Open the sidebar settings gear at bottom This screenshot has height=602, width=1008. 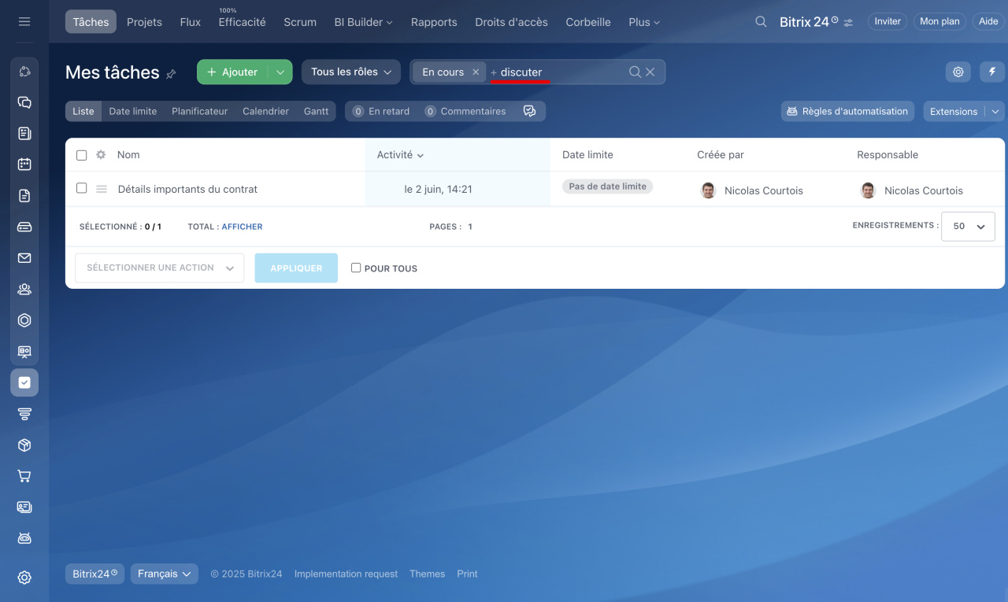[x=24, y=578]
